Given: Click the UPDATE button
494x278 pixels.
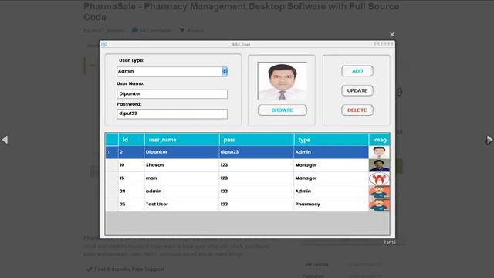Looking at the screenshot, I should 357,90.
